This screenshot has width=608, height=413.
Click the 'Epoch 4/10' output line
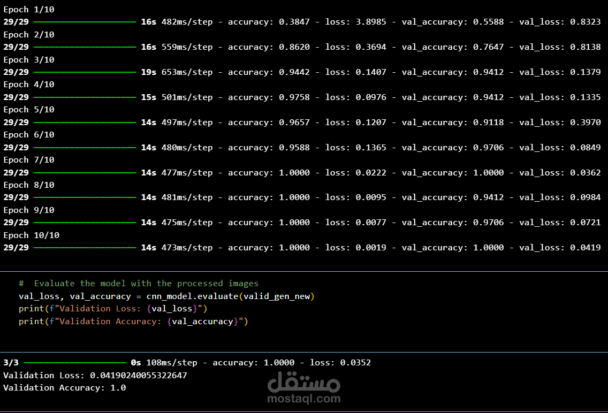tap(29, 85)
